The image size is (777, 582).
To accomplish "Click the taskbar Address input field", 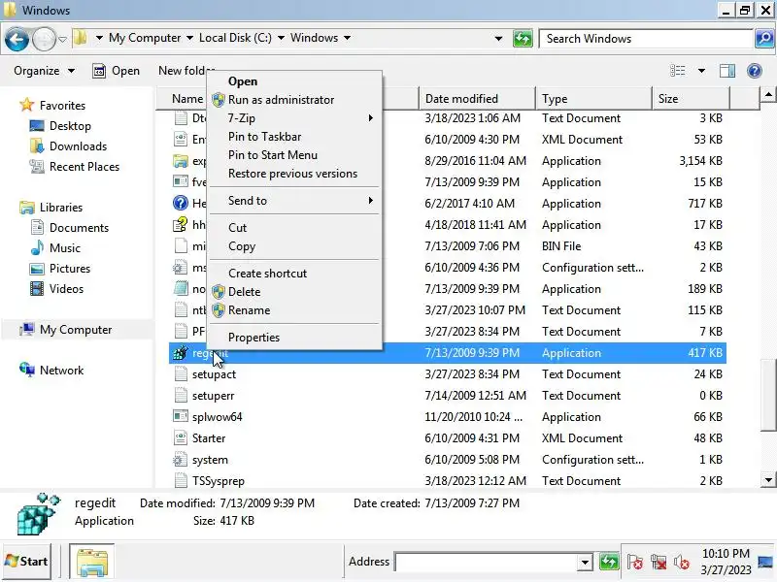I will (487, 563).
